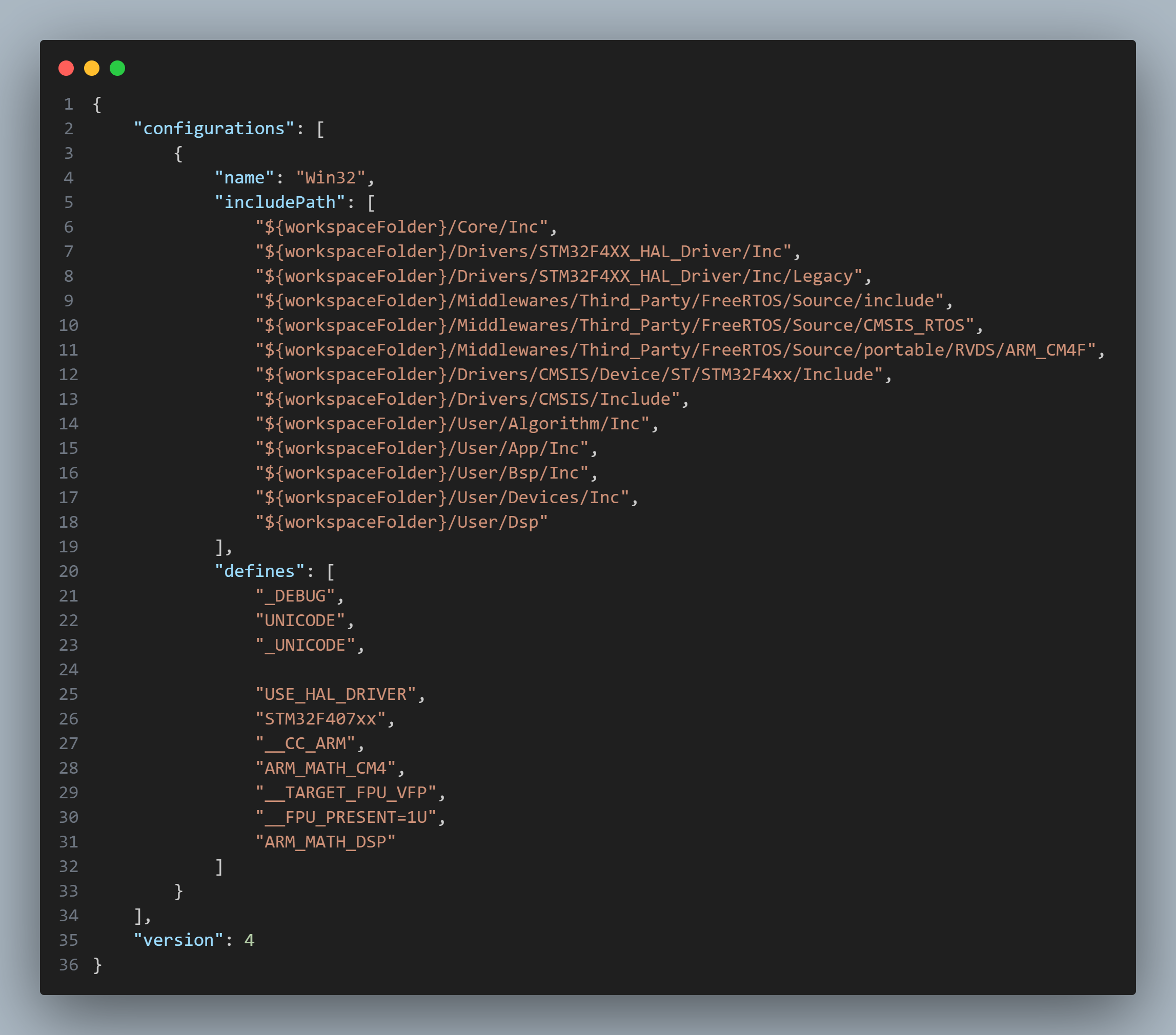Select the User/Dsp include path string
Image resolution: width=1176 pixels, height=1035 pixels.
click(x=401, y=522)
